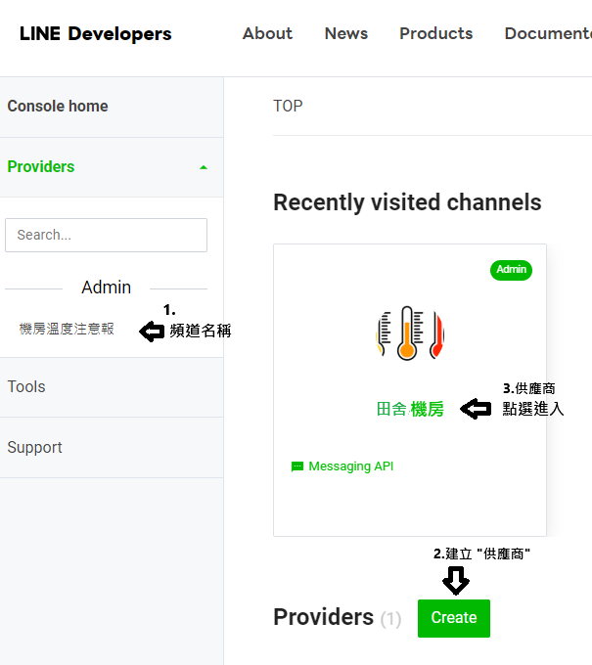Click the green Messaging API chat icon

297,466
